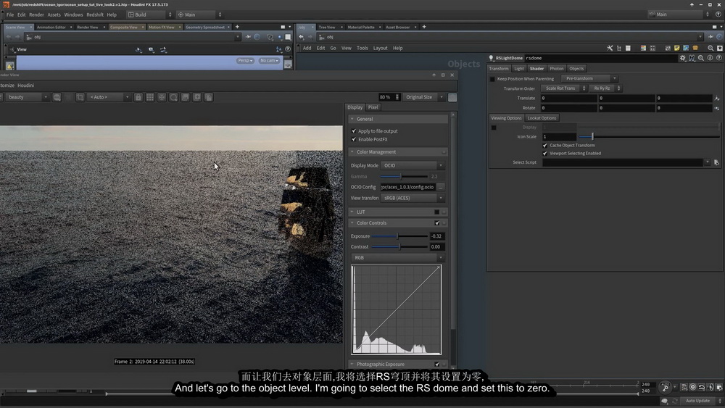The height and width of the screenshot is (408, 725).
Task: Open the Display Mode OCIO dropdown
Action: (413, 165)
